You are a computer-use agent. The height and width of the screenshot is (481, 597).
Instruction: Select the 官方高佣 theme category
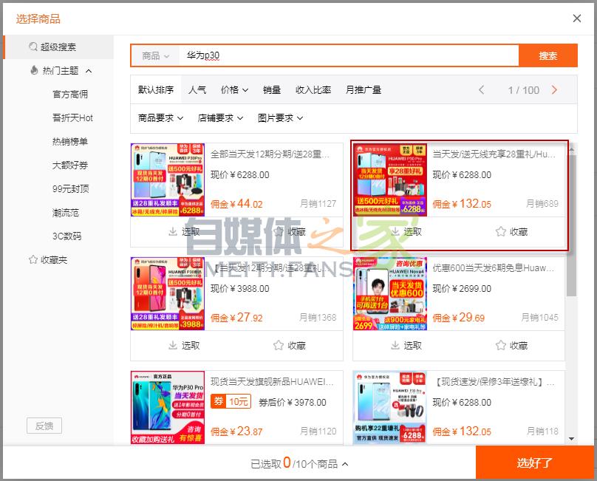[70, 95]
